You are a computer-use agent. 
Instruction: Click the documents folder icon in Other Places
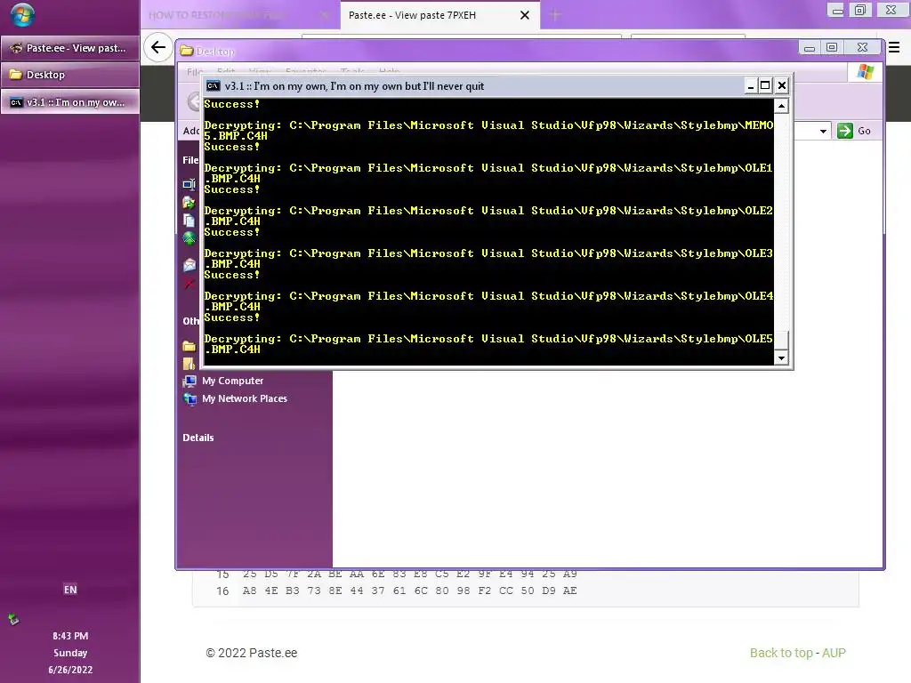pyautogui.click(x=189, y=364)
